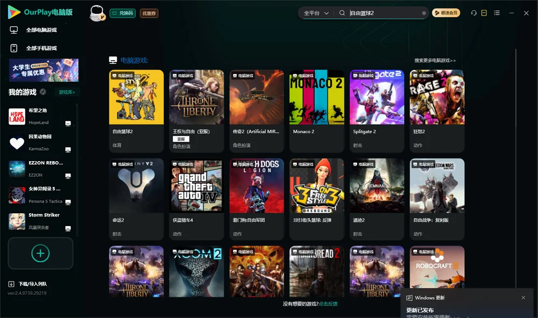Open 下载/导入列队 download queue
Image resolution: width=538 pixels, height=318 pixels.
point(28,284)
